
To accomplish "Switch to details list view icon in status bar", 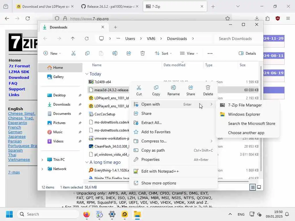I will tap(253, 187).
